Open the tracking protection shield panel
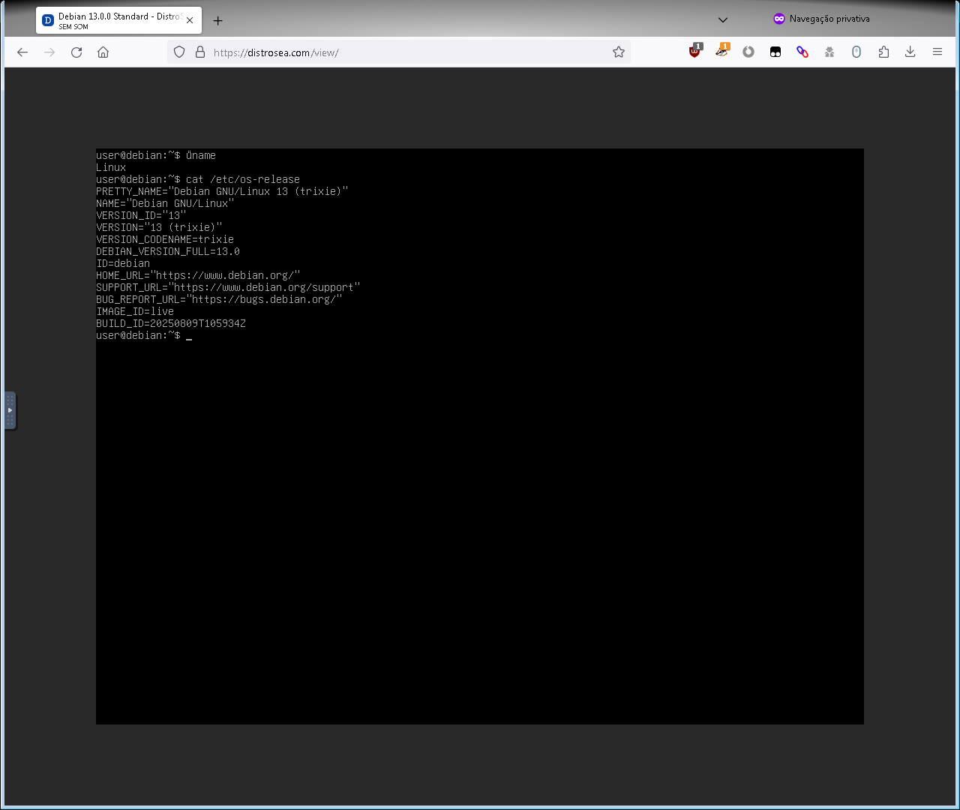The width and height of the screenshot is (960, 810). point(179,52)
